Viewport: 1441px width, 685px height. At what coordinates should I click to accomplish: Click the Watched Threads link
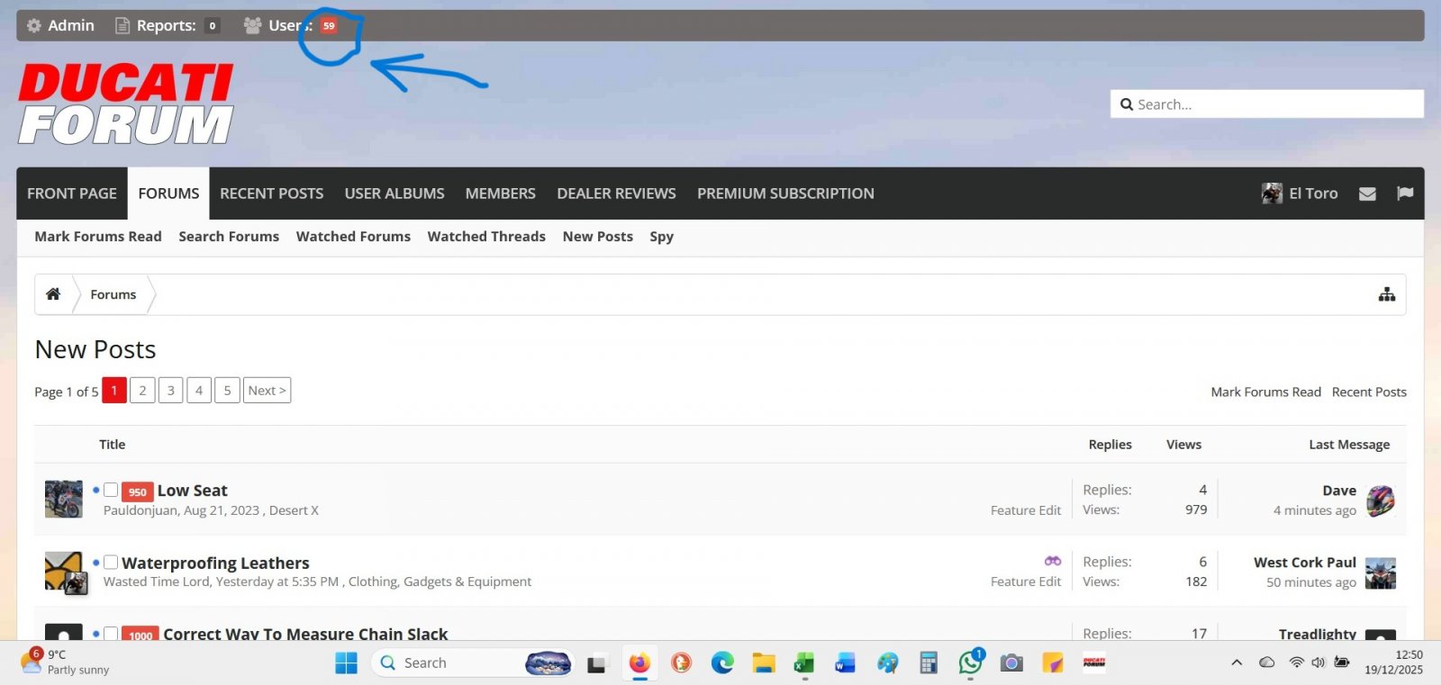pyautogui.click(x=486, y=237)
